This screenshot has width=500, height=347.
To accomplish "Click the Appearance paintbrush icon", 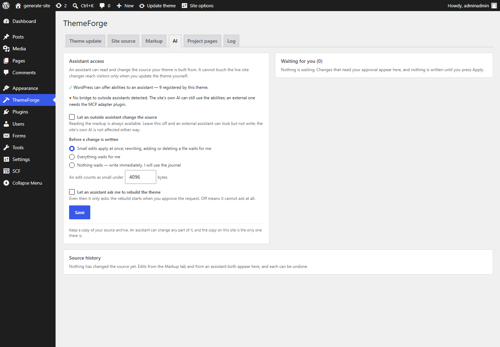I will 6,88.
